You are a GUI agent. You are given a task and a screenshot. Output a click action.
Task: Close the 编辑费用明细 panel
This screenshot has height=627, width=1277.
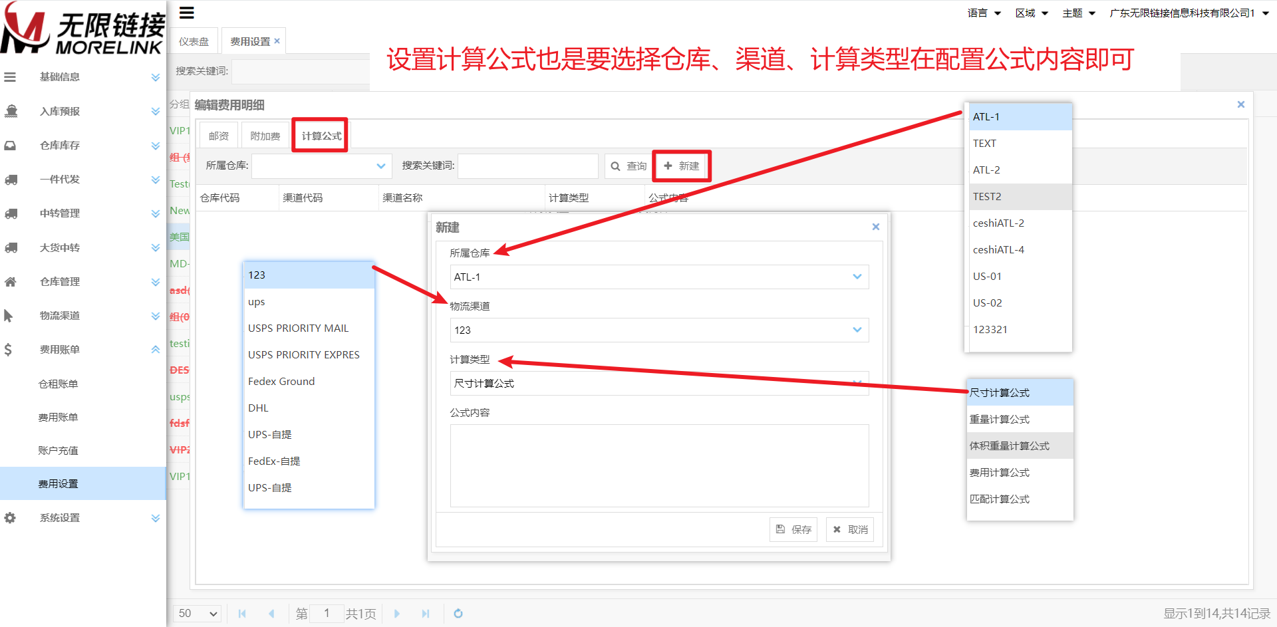click(x=1241, y=104)
